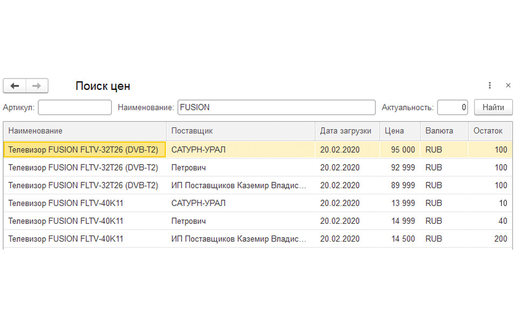515x326 pixels.
Task: Select FLTV-40K11 name cell in 14 999 row
Action: click(x=85, y=221)
